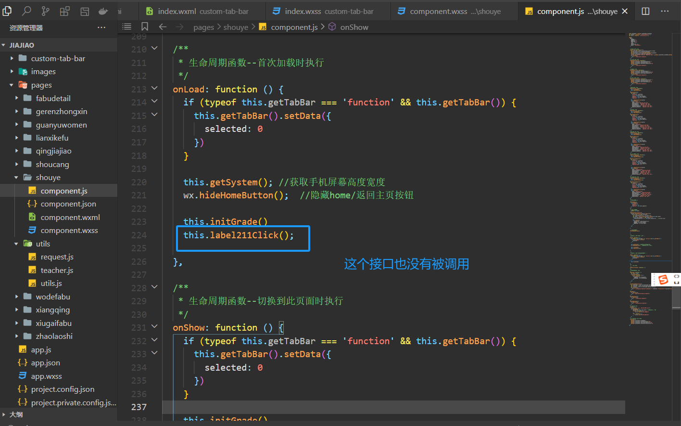
Task: Open component.wxml file
Action: [59, 217]
